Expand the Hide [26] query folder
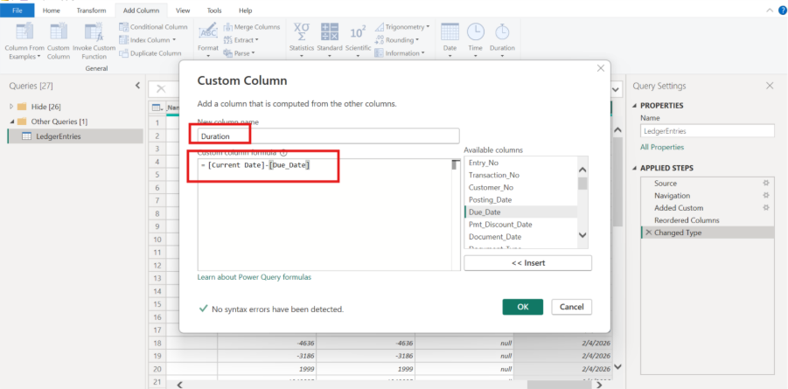This screenshot has width=788, height=389. tap(11, 106)
